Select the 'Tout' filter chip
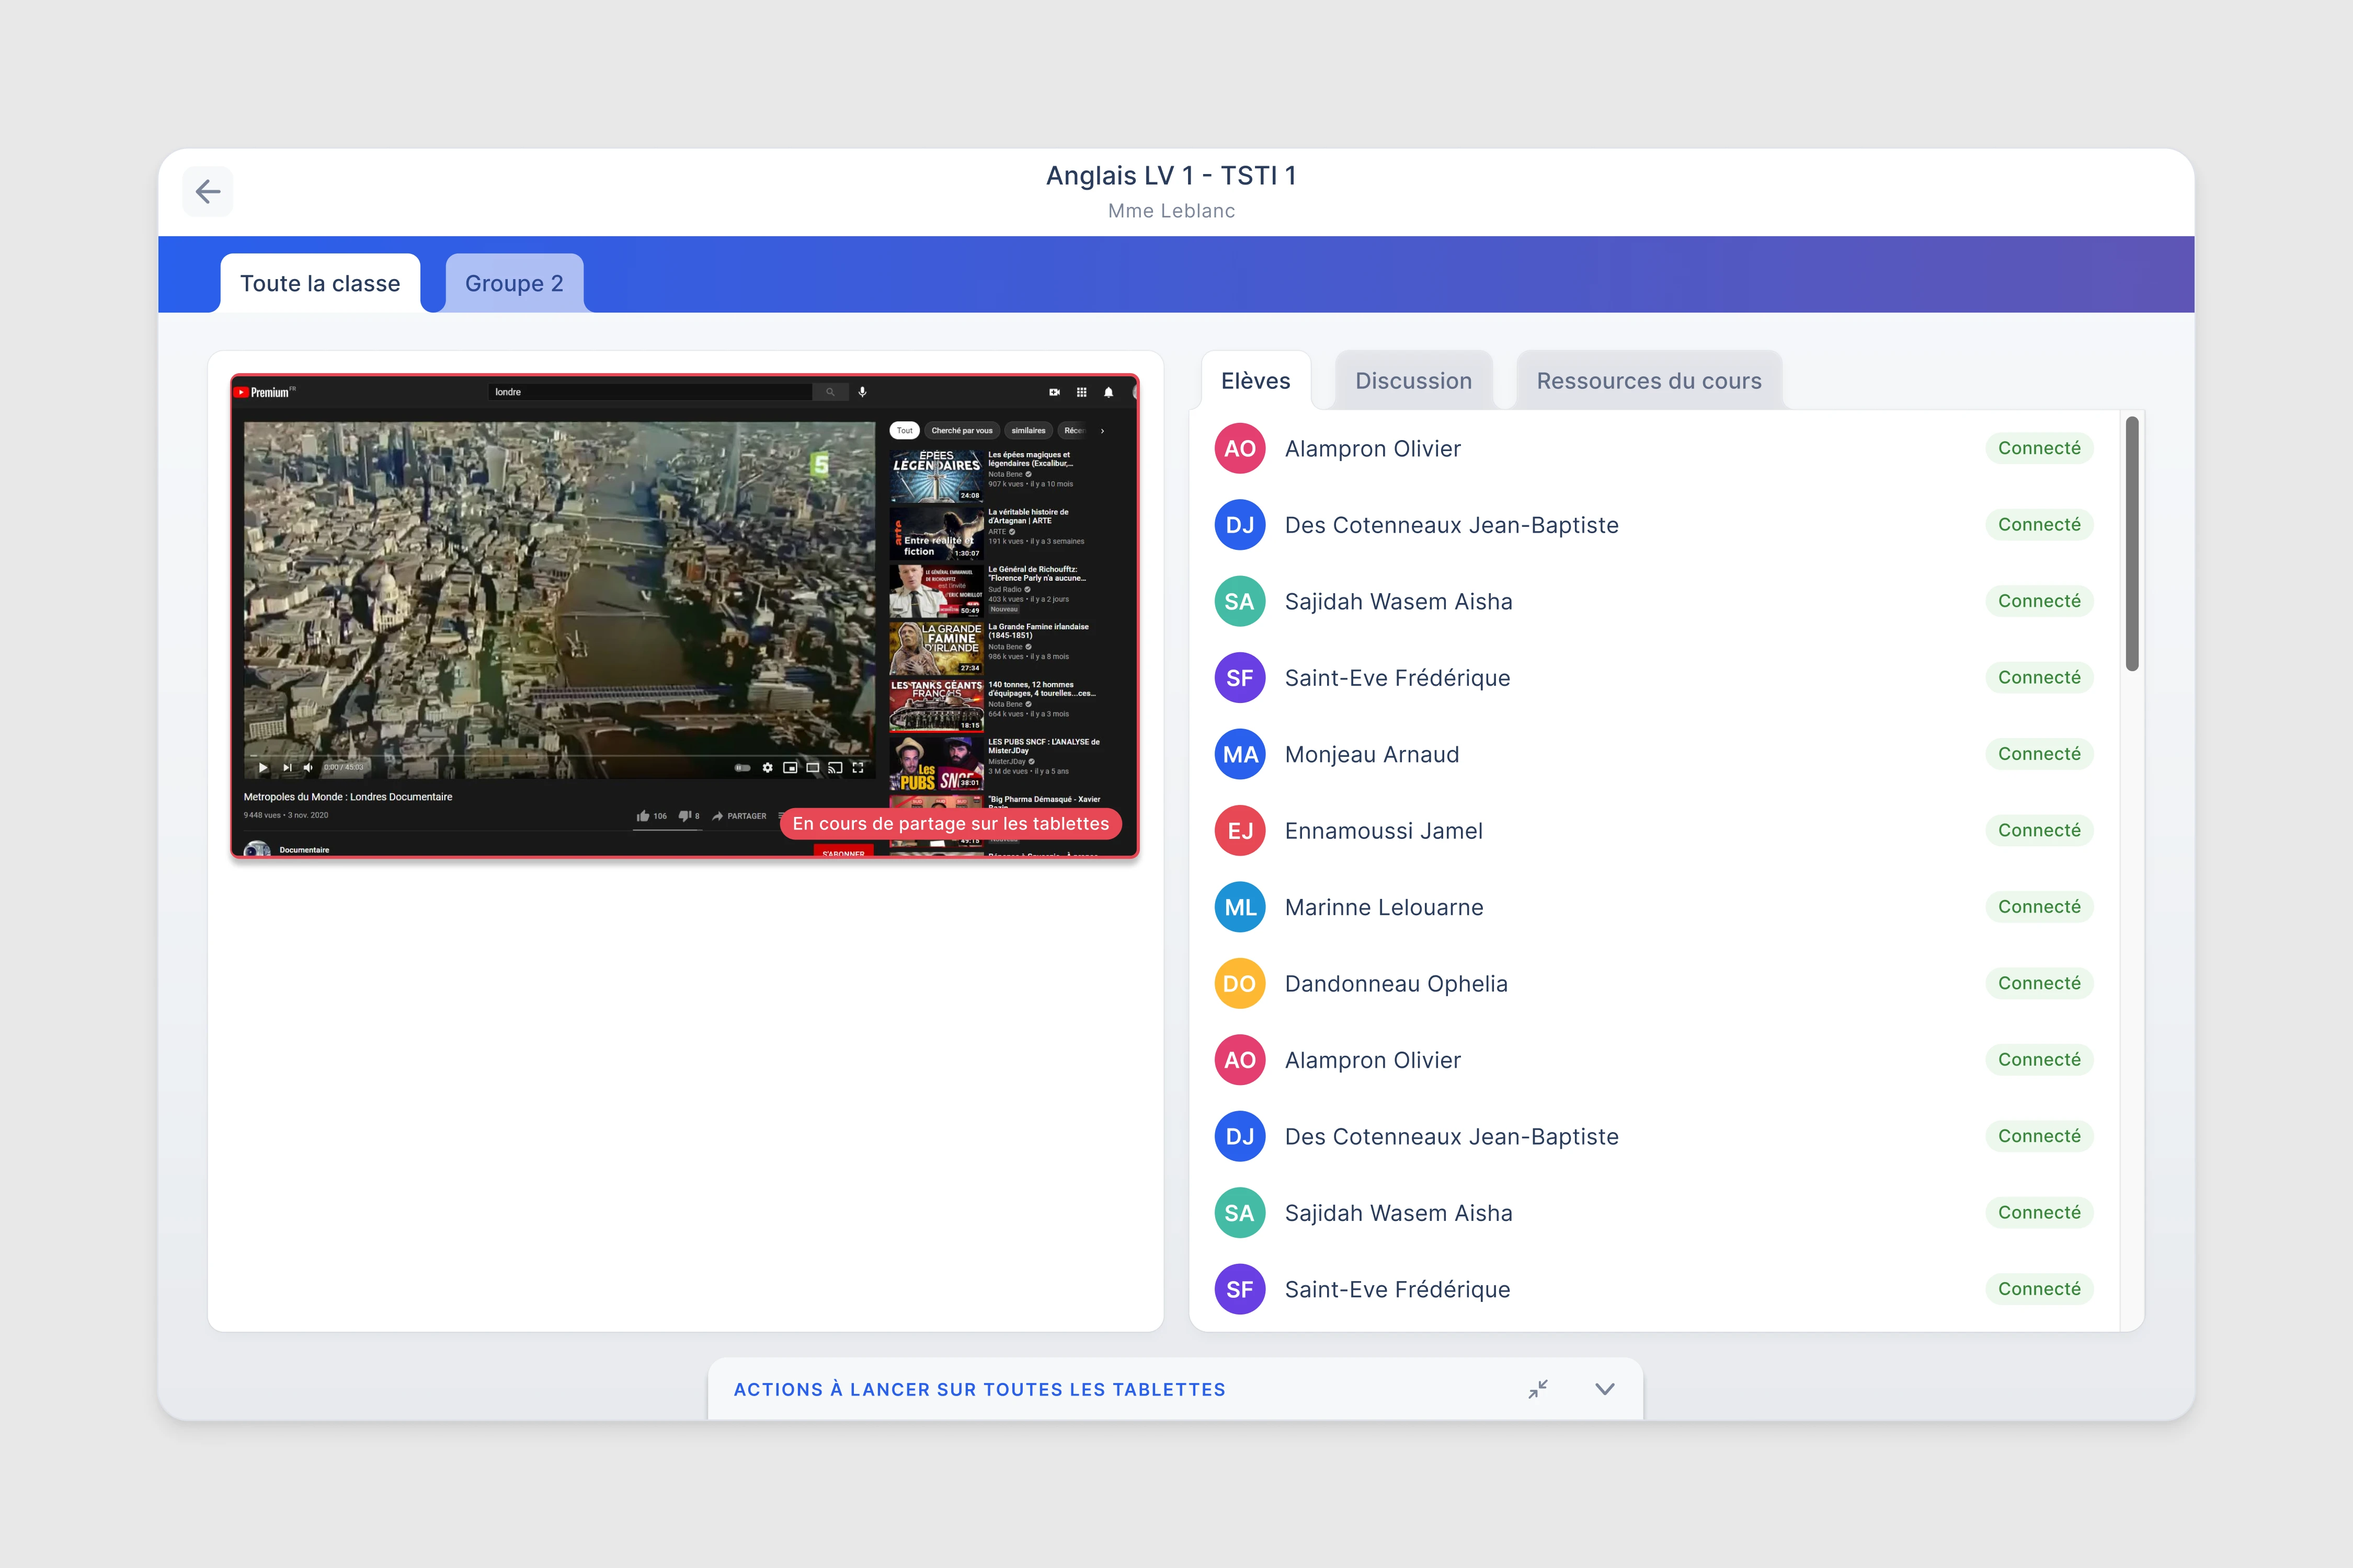The image size is (2353, 1568). (905, 431)
